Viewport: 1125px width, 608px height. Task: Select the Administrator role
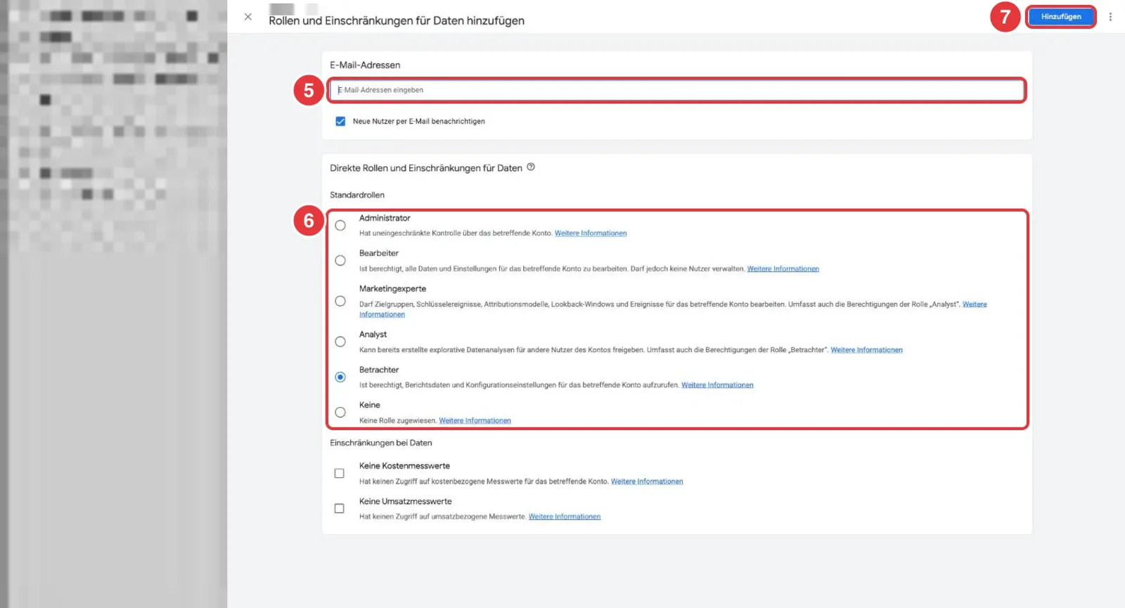coord(340,226)
